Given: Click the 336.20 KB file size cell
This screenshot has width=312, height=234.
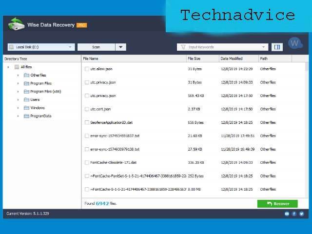Looking at the screenshot, I should click(x=196, y=162).
